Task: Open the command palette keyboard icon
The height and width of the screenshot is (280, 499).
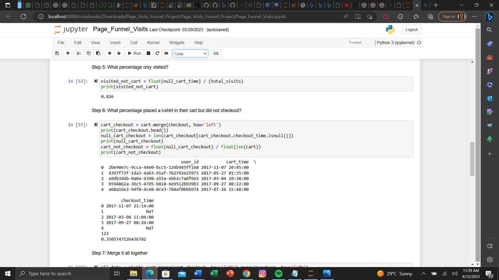Action: point(216,53)
